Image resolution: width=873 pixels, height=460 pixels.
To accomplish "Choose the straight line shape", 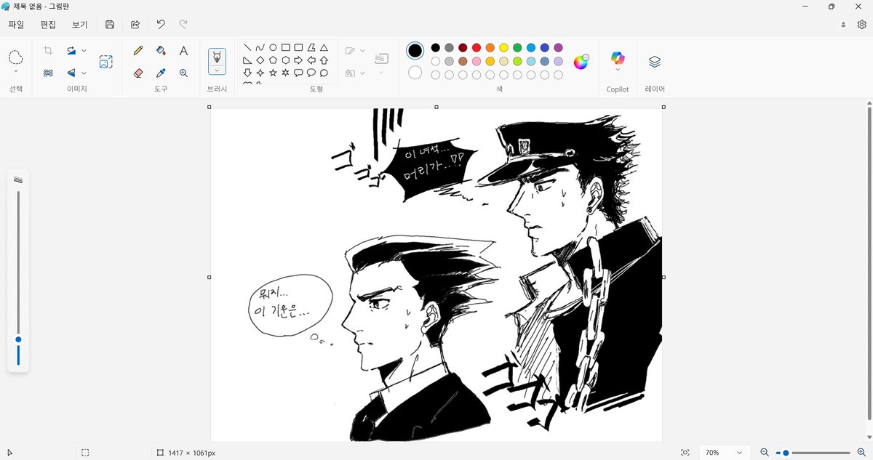I will click(x=247, y=48).
